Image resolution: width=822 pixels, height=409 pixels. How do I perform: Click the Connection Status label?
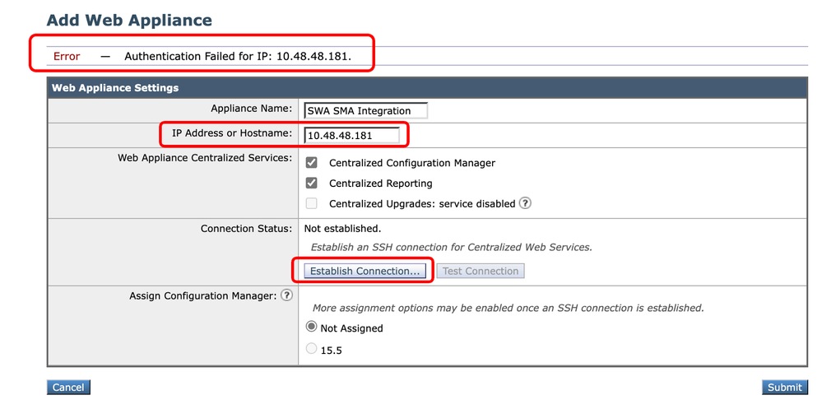[246, 228]
